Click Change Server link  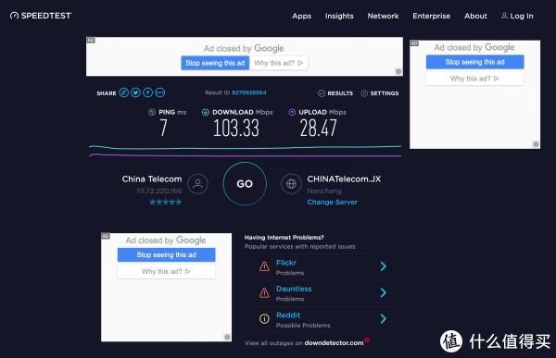click(x=333, y=203)
